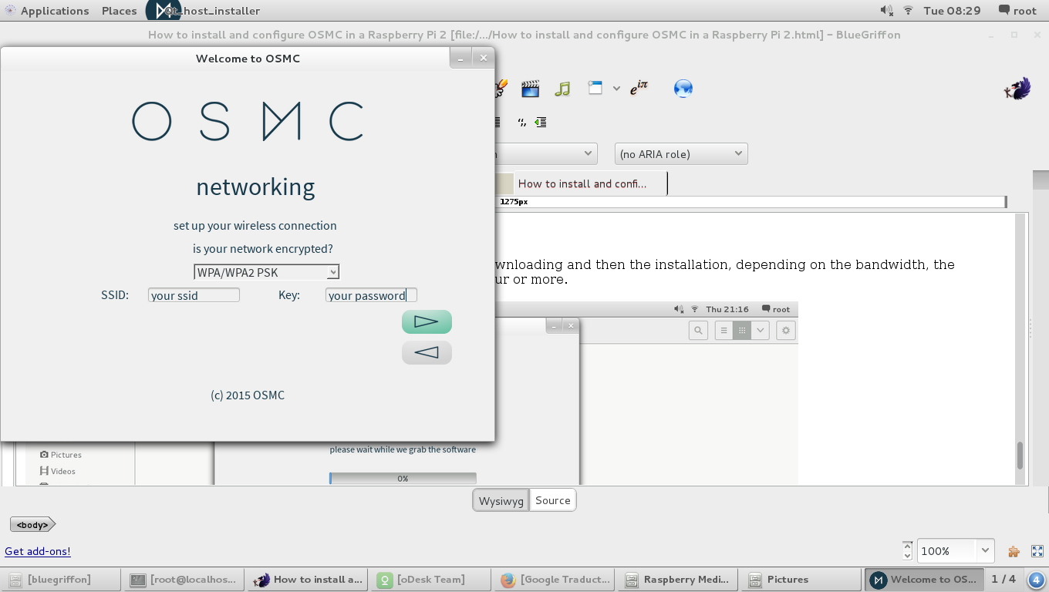This screenshot has height=592, width=1049.
Task: Click the Key password input field
Action: [371, 295]
